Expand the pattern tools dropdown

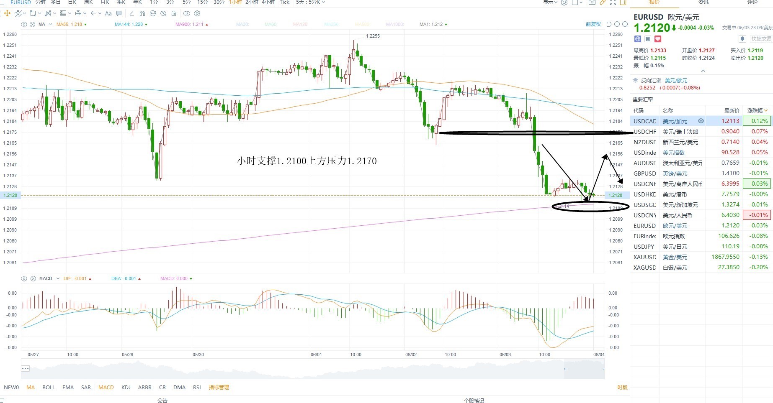[54, 13]
